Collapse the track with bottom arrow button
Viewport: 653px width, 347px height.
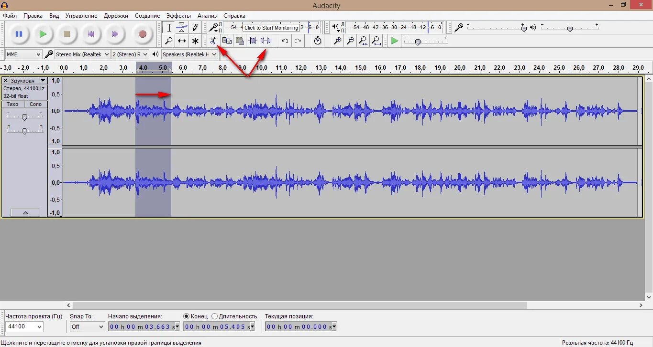[25, 213]
